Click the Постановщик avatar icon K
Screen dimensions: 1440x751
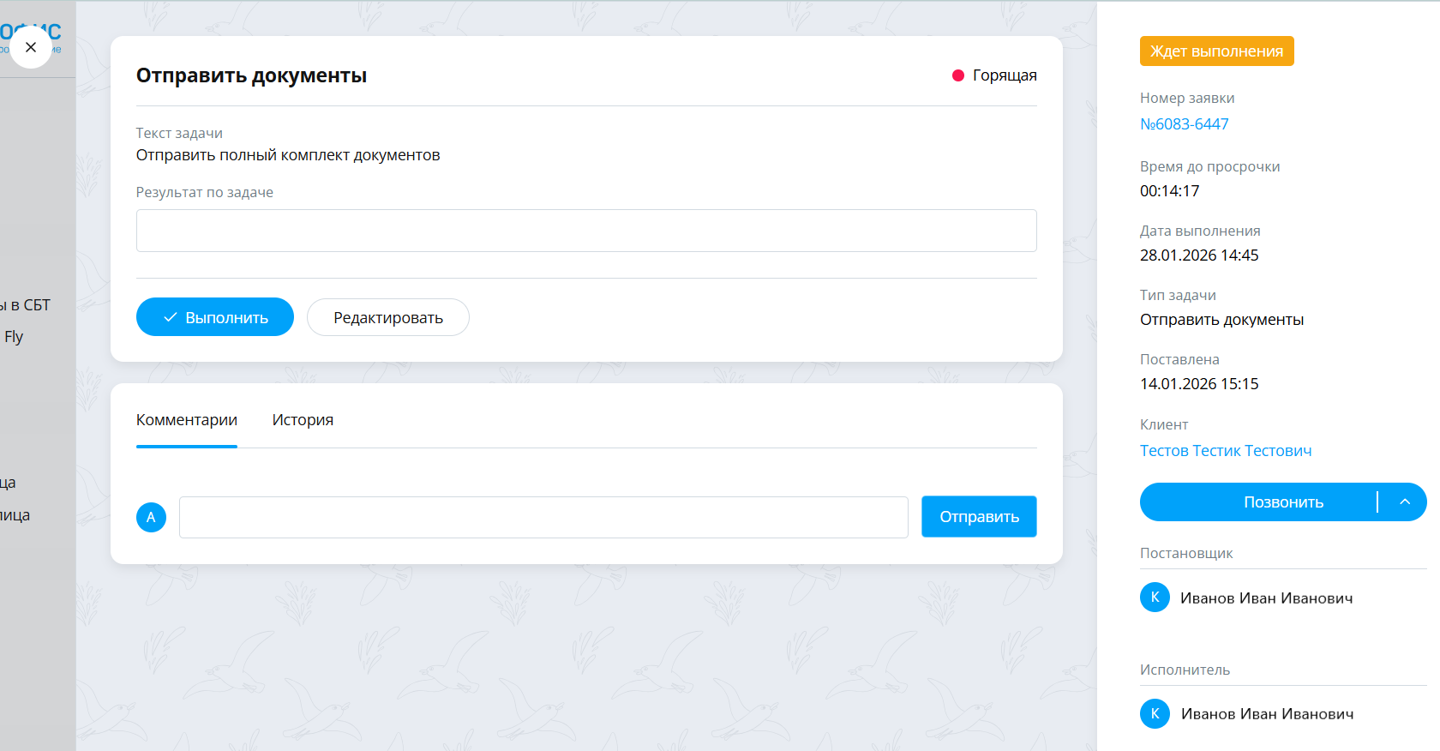pos(1155,598)
